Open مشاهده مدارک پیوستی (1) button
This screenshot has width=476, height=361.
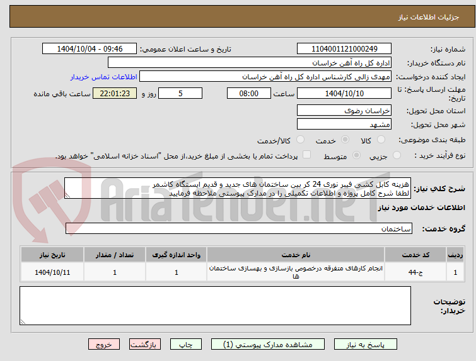pos(268,345)
